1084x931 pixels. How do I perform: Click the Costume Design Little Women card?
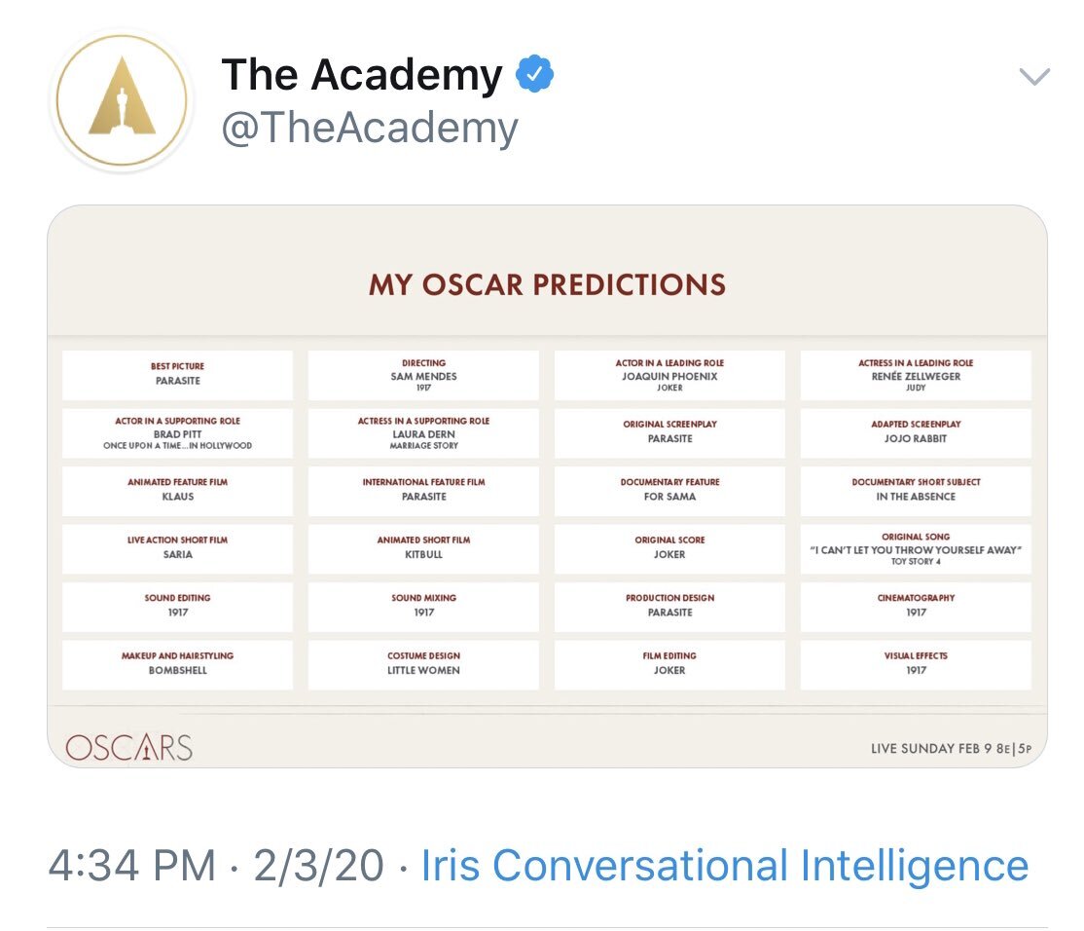click(x=423, y=663)
